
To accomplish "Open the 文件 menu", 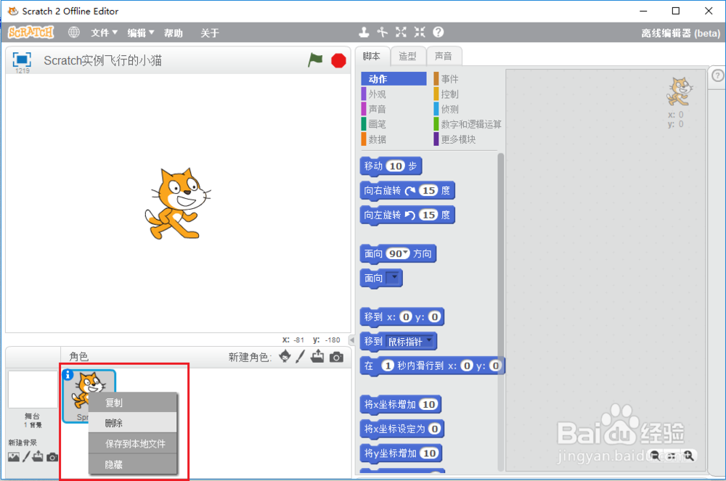I will [104, 33].
